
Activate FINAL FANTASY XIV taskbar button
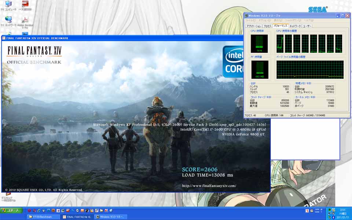pos(77,217)
